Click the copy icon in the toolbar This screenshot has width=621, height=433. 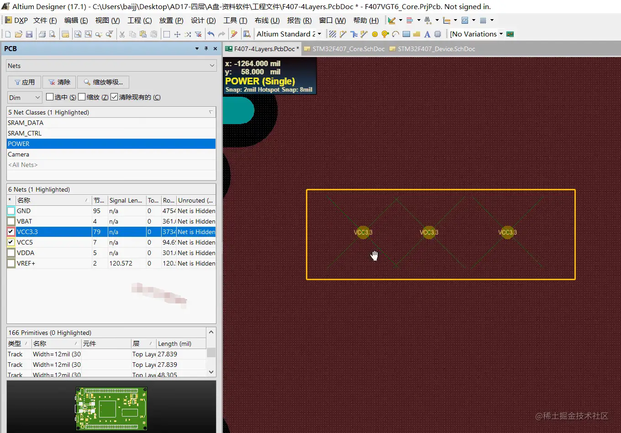click(x=132, y=34)
